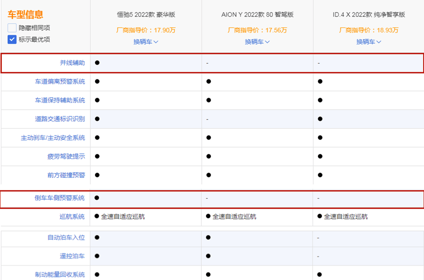Click the 厂商指导价：18.93万 price

click(369, 30)
